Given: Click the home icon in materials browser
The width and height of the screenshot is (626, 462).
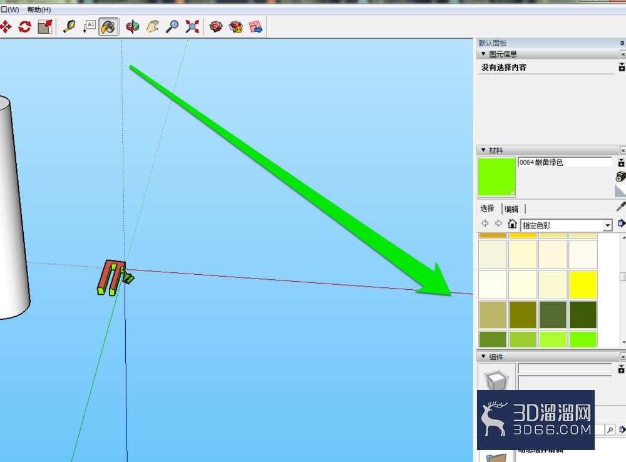Looking at the screenshot, I should 512,223.
